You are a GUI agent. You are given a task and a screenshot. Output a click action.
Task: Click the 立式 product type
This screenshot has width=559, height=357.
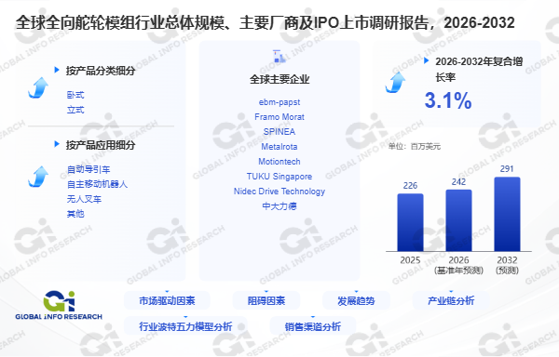click(x=75, y=110)
